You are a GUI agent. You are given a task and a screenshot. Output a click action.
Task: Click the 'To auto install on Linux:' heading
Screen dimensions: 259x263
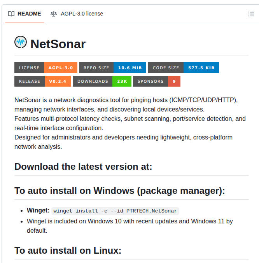click(x=68, y=251)
